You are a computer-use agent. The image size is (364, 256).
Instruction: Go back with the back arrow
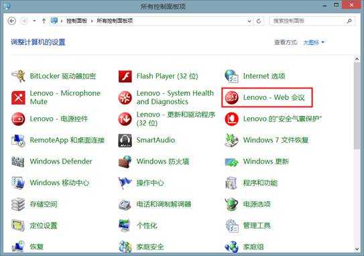pos(11,21)
